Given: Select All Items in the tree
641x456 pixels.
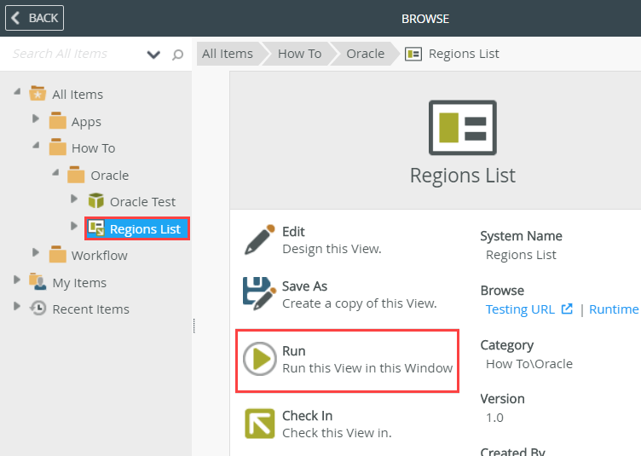Looking at the screenshot, I should (x=78, y=95).
